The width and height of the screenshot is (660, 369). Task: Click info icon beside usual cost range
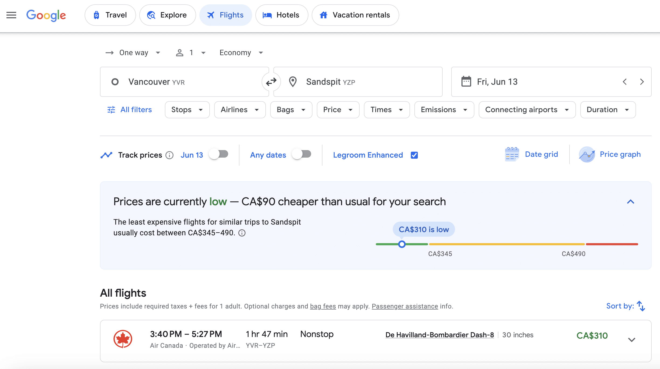tap(242, 233)
